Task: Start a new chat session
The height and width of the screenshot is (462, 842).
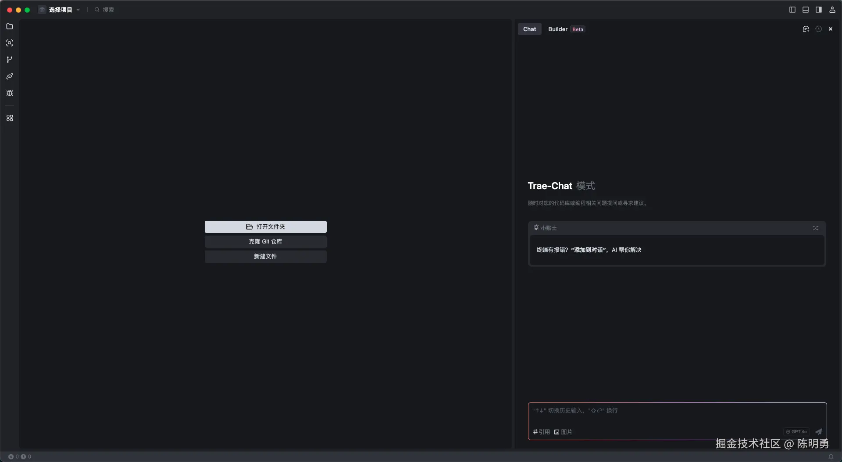Action: (x=806, y=29)
